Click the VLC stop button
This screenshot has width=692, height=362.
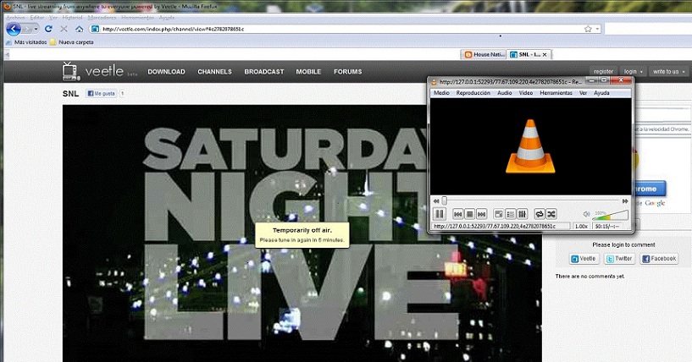469,214
